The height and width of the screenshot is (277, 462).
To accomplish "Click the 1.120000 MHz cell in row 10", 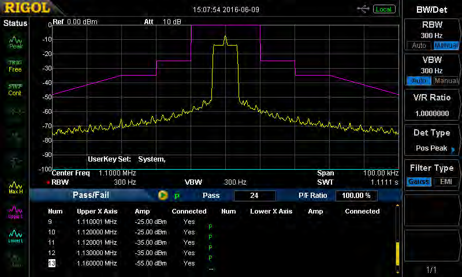I will (96, 232).
